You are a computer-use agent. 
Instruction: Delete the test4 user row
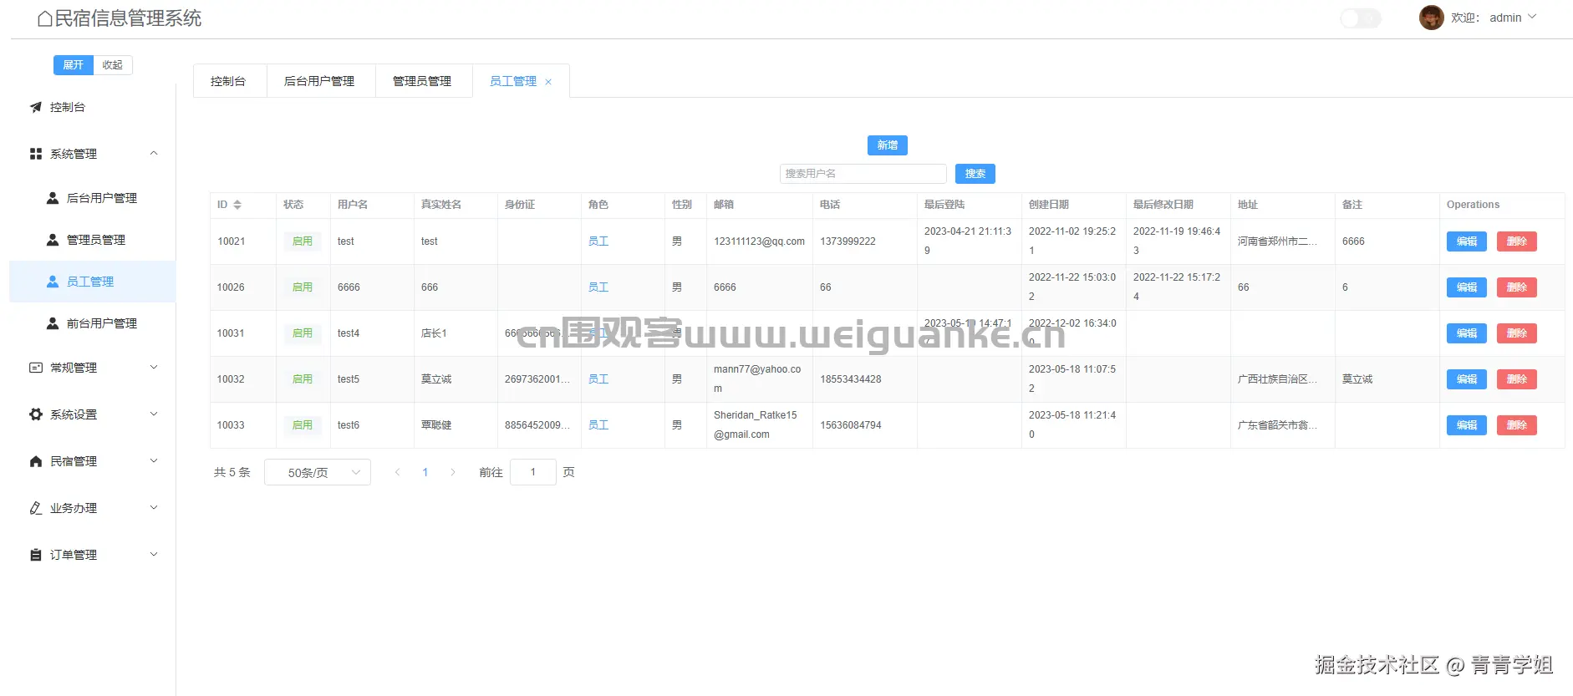(x=1517, y=333)
